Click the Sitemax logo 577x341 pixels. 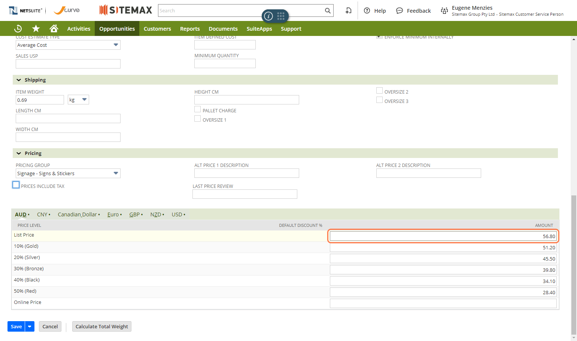(125, 10)
